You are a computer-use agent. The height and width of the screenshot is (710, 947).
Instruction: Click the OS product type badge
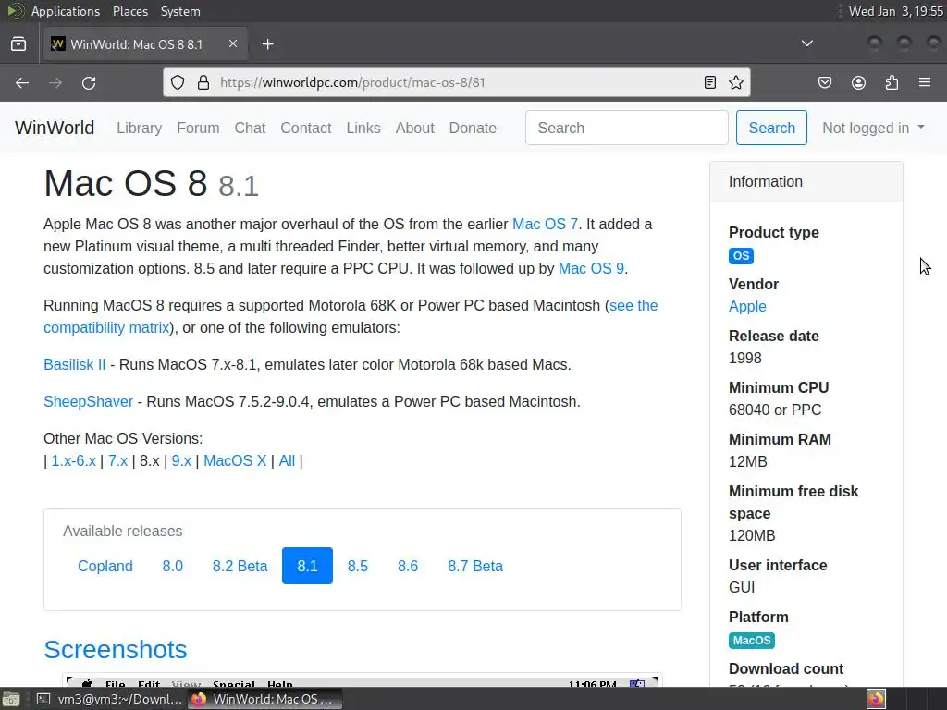(x=741, y=256)
